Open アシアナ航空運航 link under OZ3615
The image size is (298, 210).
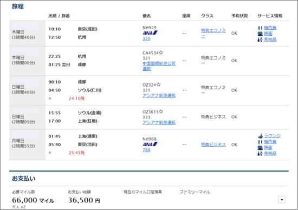[159, 123]
